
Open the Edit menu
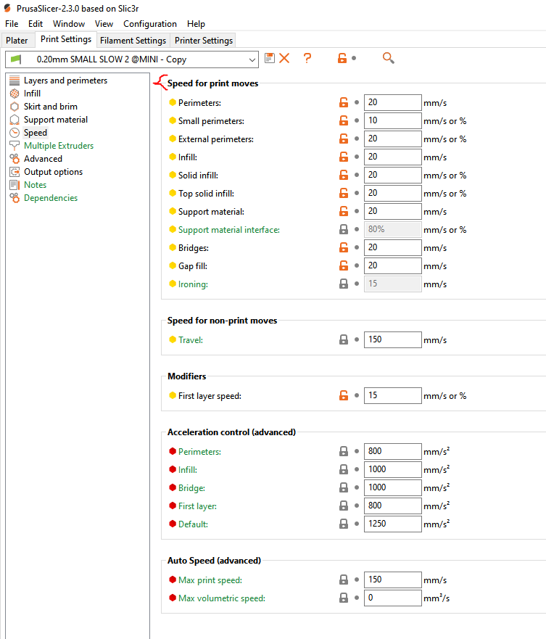point(36,24)
